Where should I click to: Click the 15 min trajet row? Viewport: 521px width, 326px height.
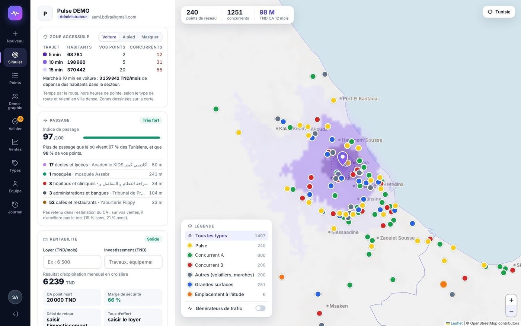pyautogui.click(x=103, y=70)
